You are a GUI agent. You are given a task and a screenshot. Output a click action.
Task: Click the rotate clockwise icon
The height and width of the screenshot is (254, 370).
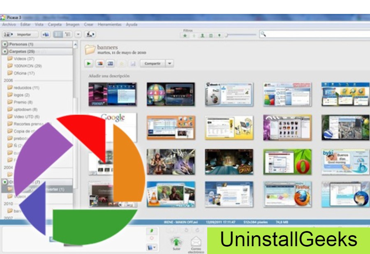[197, 230]
